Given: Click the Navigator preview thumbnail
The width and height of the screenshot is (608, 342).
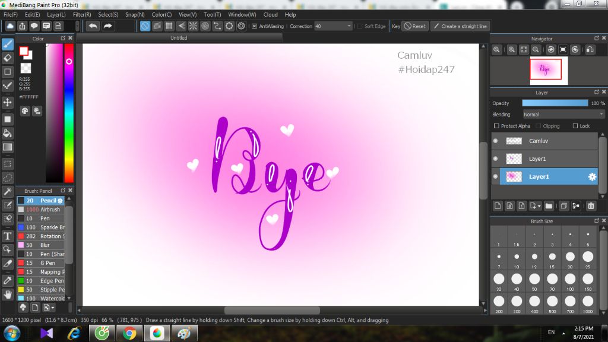Looking at the screenshot, I should click(x=549, y=71).
